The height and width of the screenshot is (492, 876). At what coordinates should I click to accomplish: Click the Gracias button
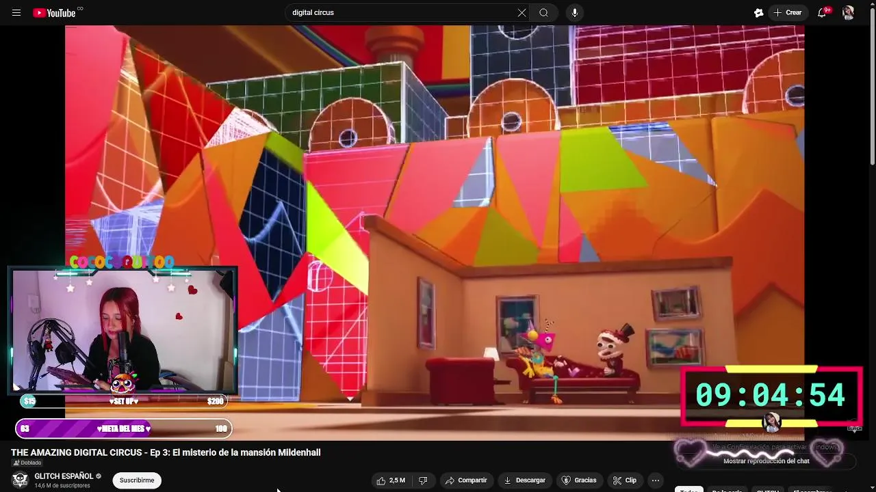pyautogui.click(x=579, y=480)
